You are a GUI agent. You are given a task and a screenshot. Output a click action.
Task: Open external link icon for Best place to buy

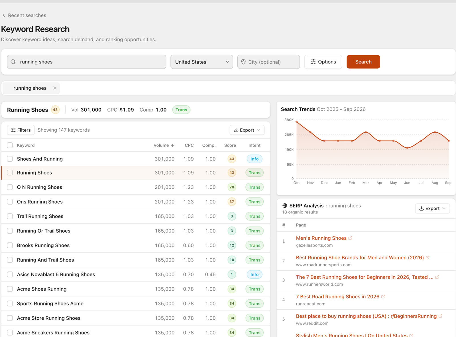coord(440,316)
